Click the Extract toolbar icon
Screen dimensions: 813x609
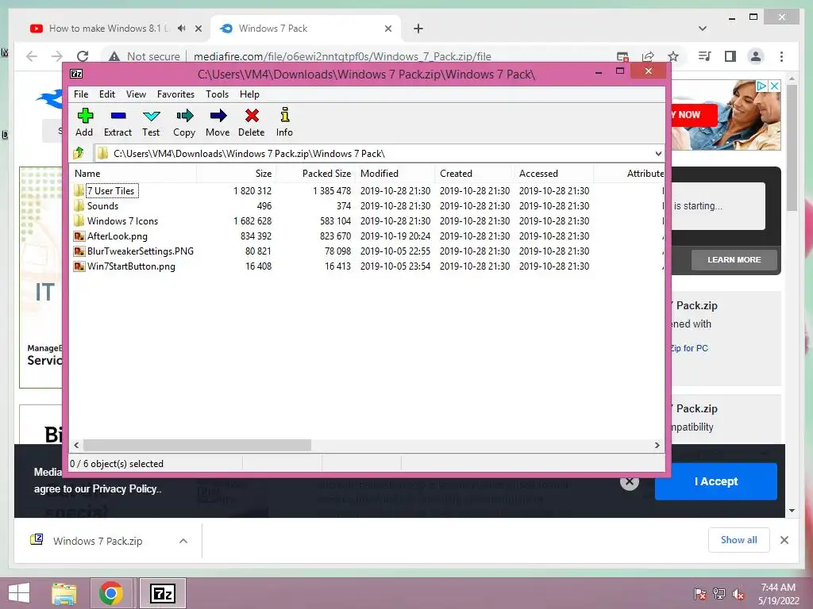tap(118, 116)
